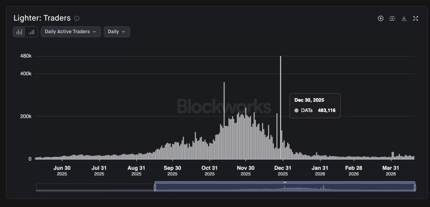Click the info icon beside Lighter: Traders

pos(77,18)
